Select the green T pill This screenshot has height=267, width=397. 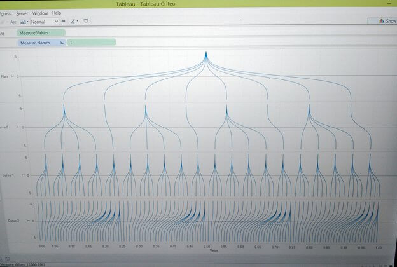pyautogui.click(x=92, y=42)
